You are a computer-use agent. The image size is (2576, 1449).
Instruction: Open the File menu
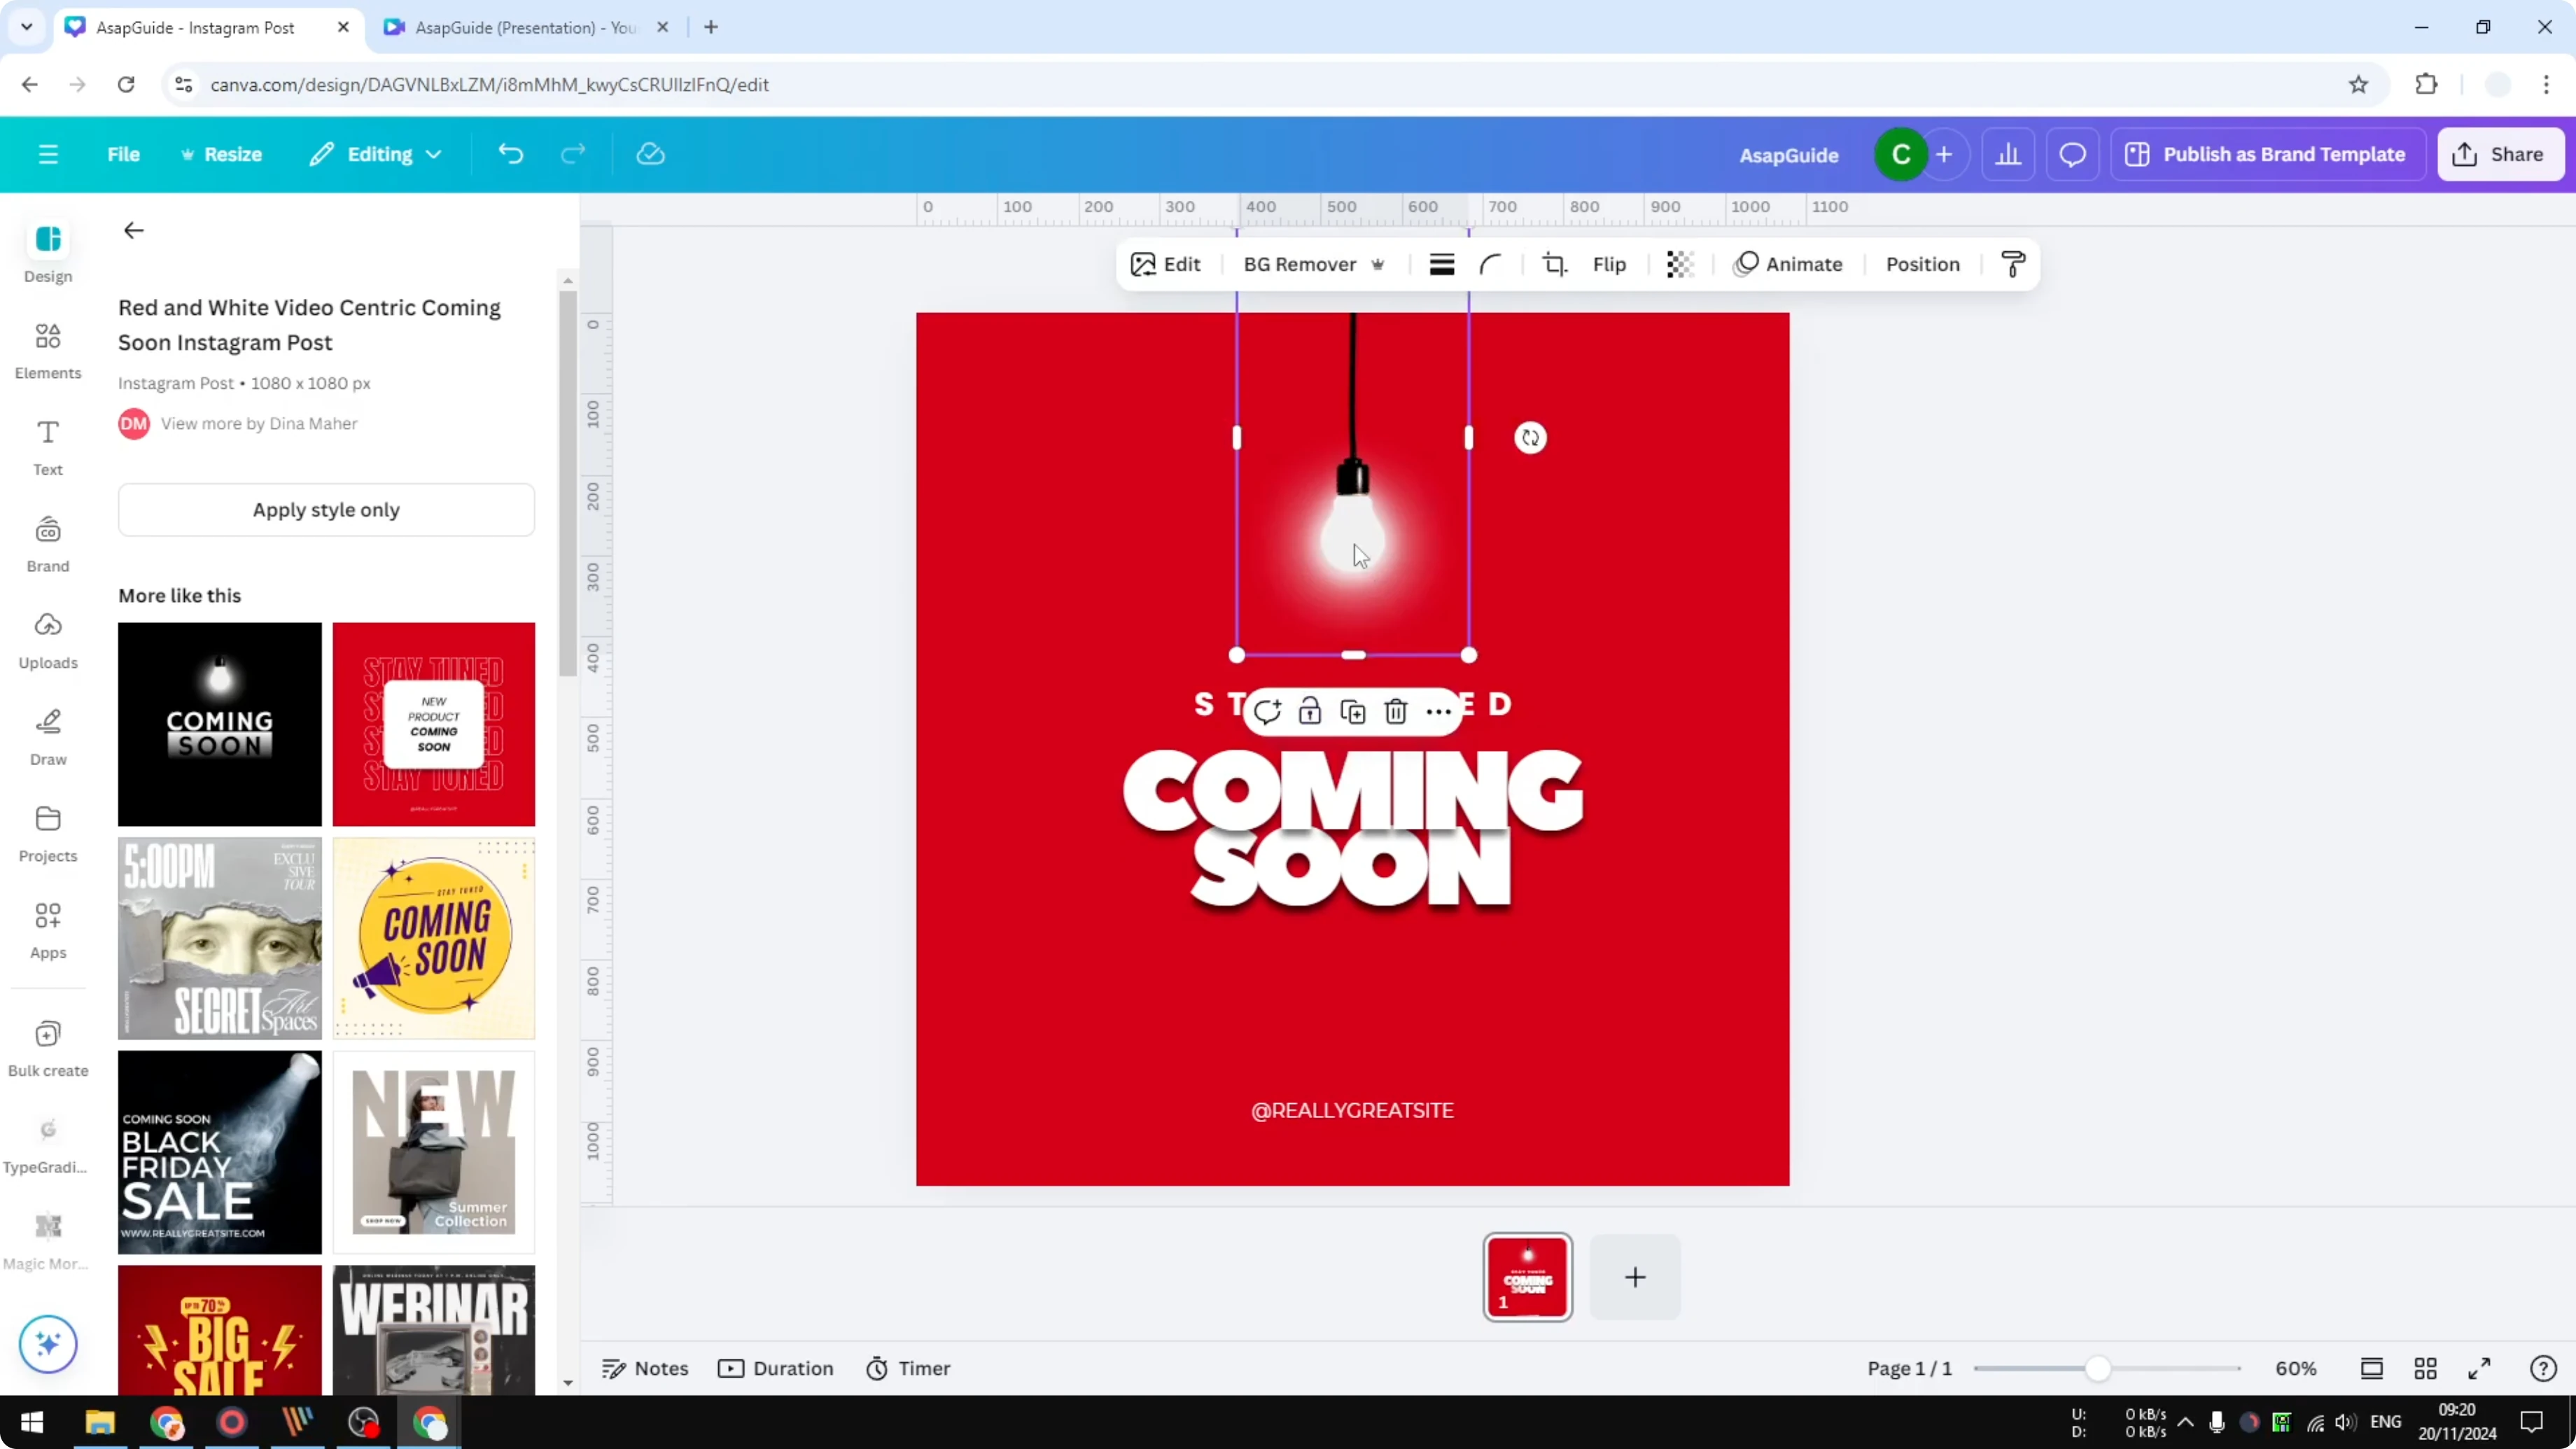pos(124,154)
